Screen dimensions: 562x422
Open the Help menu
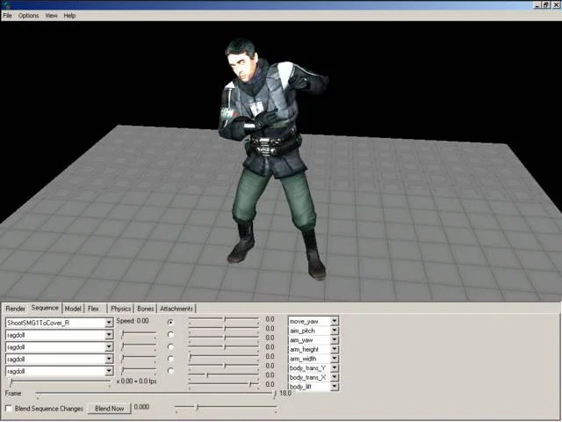pyautogui.click(x=69, y=16)
